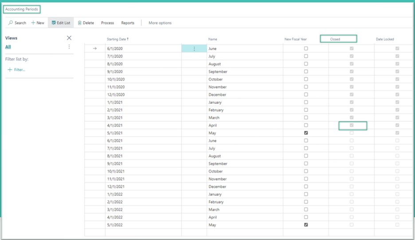Click the name September in 9/1/2020 row
The width and height of the screenshot is (415, 240).
[218, 71]
